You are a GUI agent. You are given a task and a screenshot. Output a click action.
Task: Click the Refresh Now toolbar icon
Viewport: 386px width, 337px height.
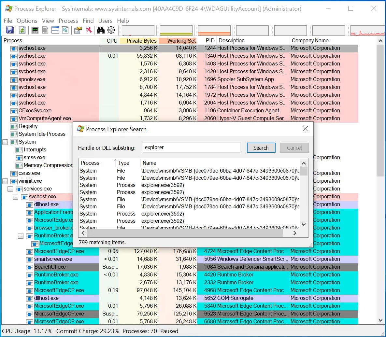coord(22,30)
